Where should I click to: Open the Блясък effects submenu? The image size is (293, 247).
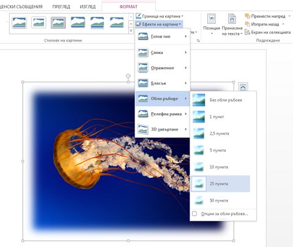click(x=163, y=83)
